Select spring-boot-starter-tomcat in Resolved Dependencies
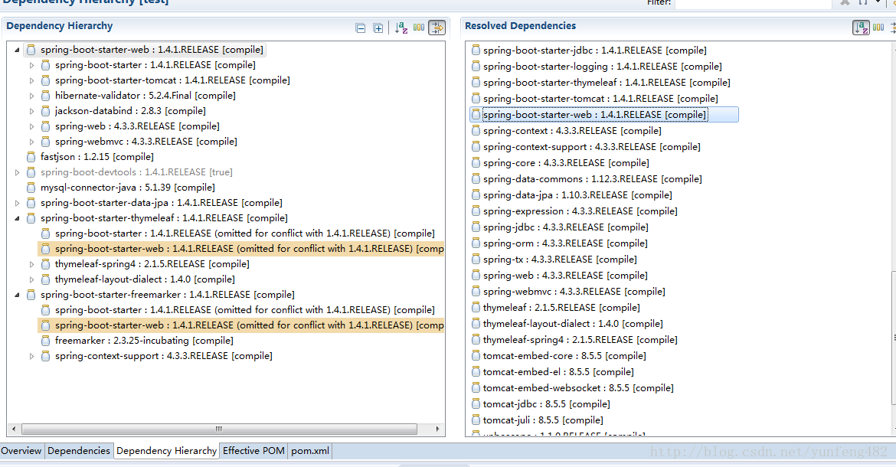896x467 pixels. 600,98
